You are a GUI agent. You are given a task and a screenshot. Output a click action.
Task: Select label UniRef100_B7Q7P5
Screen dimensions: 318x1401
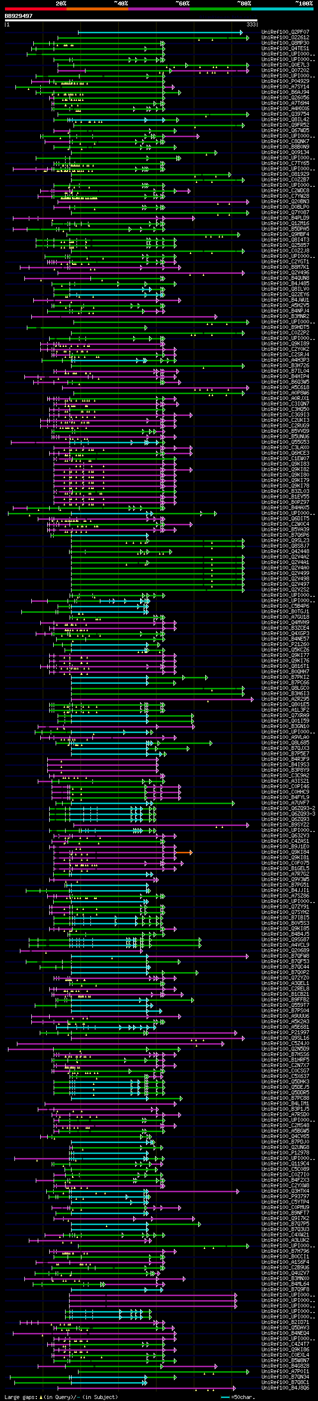click(x=285, y=1224)
